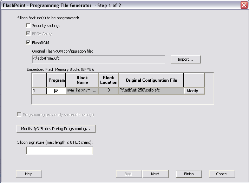The image size is (249, 183).
Task: Uncheck the FlashROM checkbox
Action: tap(28, 42)
